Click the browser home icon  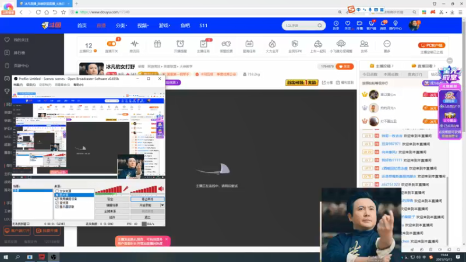(47, 12)
